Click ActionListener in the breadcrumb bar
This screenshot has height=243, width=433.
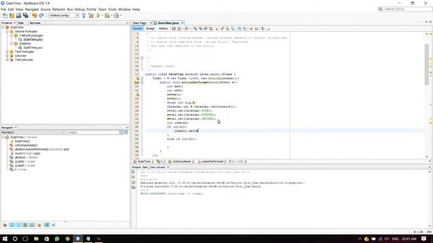[x=182, y=161]
